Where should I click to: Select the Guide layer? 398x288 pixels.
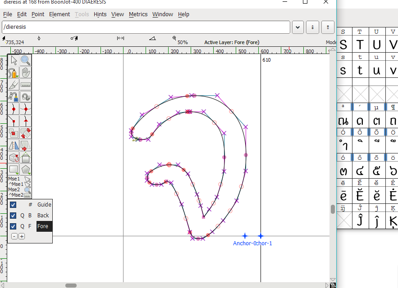pos(45,205)
